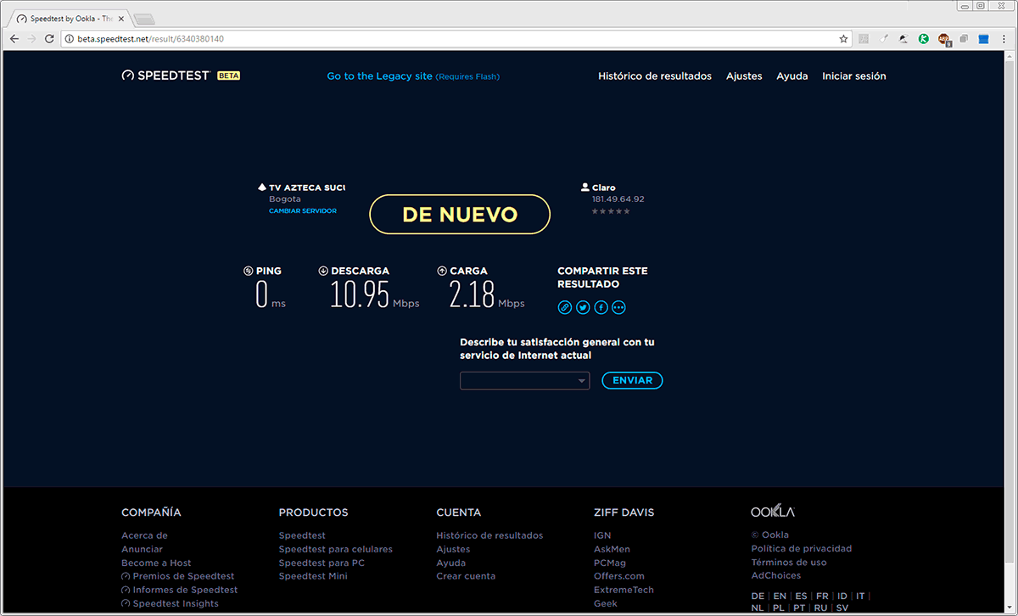The width and height of the screenshot is (1018, 616).
Task: Click the Ookla logo in the footer
Action: (x=773, y=512)
